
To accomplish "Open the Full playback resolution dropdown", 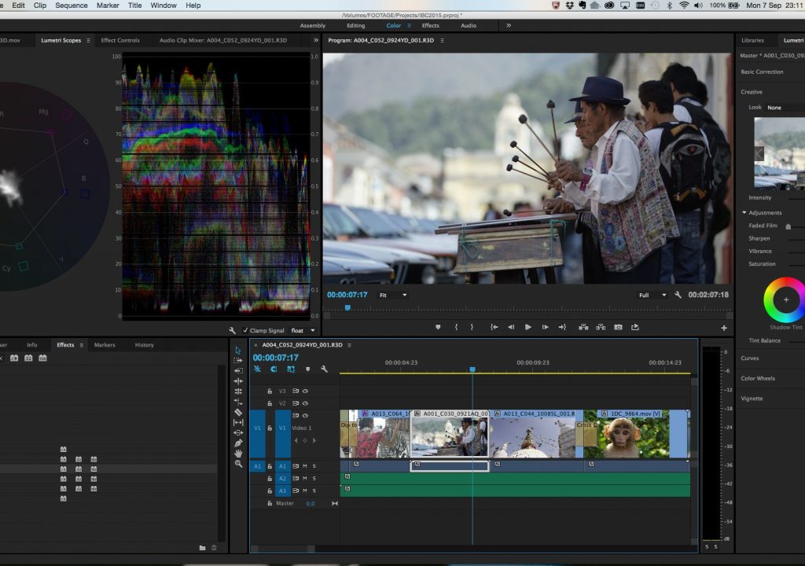I will tap(652, 296).
